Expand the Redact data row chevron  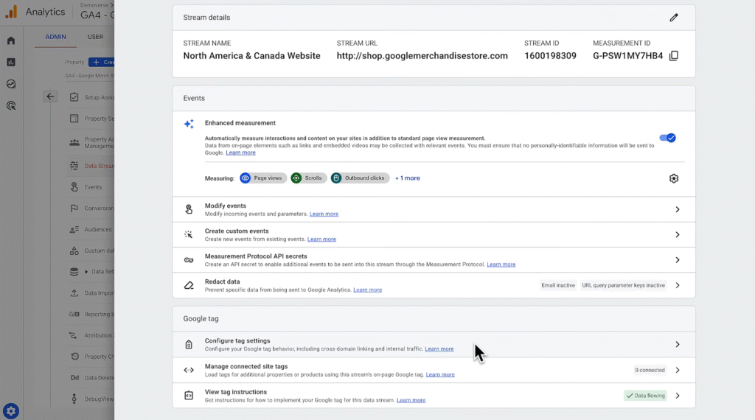[x=677, y=285]
